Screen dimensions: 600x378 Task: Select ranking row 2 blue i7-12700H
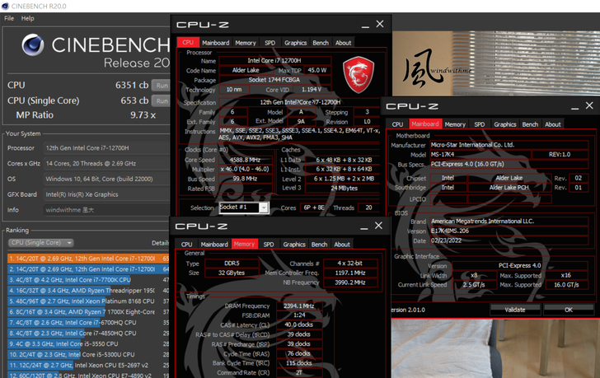[x=88, y=269]
